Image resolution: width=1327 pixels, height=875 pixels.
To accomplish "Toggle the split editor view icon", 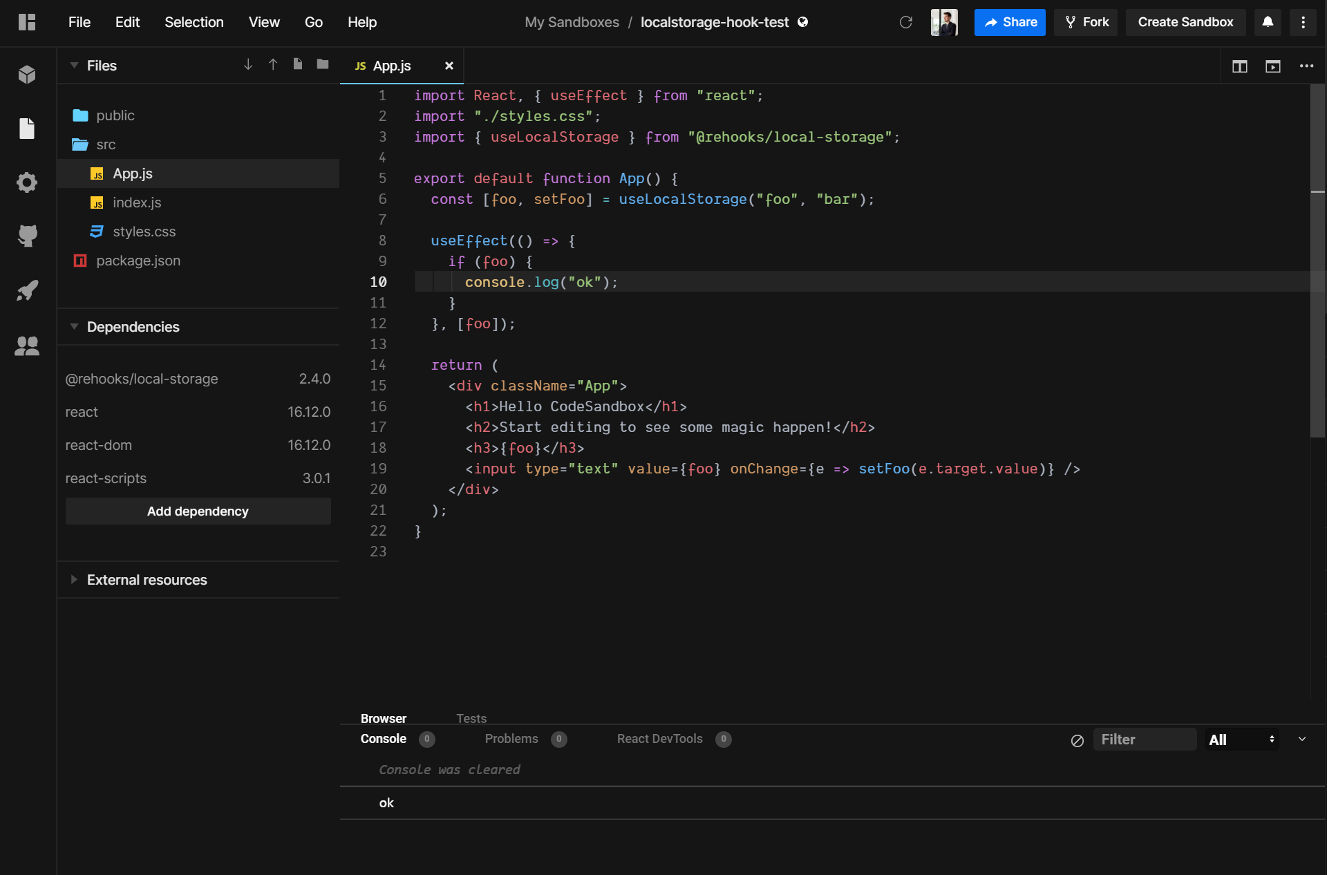I will (1240, 66).
